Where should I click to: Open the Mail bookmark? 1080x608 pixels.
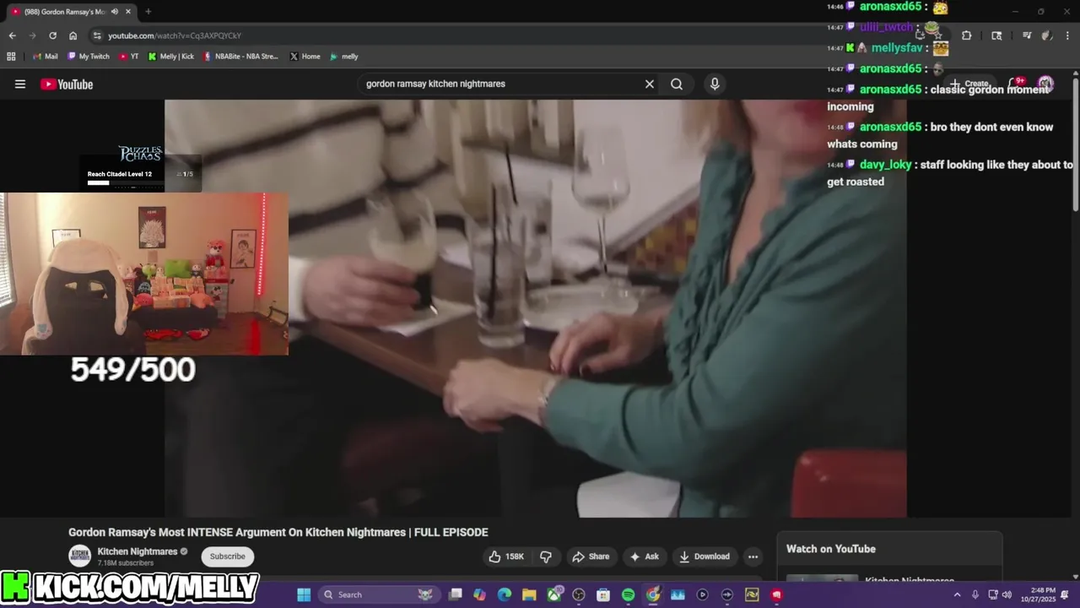46,57
